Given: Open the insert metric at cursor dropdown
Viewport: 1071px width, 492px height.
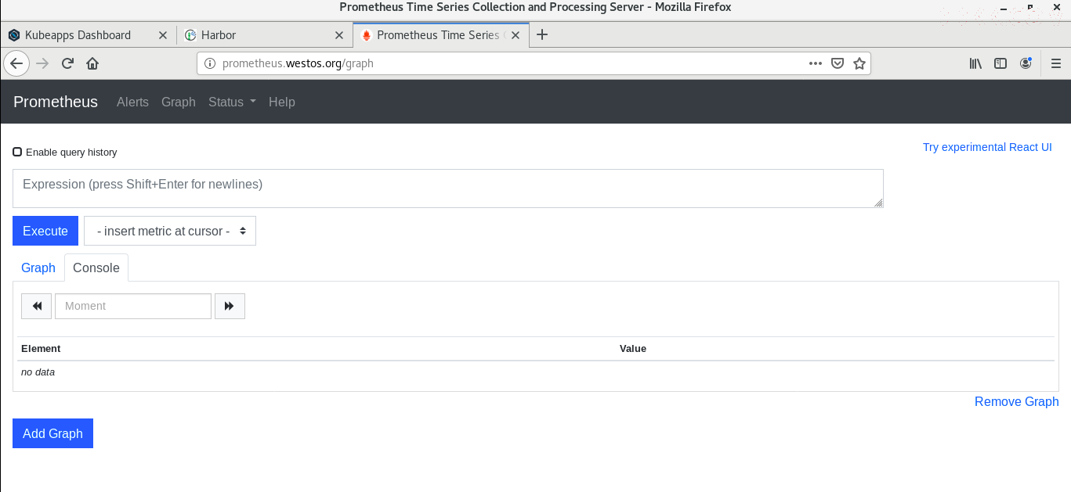Looking at the screenshot, I should click(x=170, y=231).
